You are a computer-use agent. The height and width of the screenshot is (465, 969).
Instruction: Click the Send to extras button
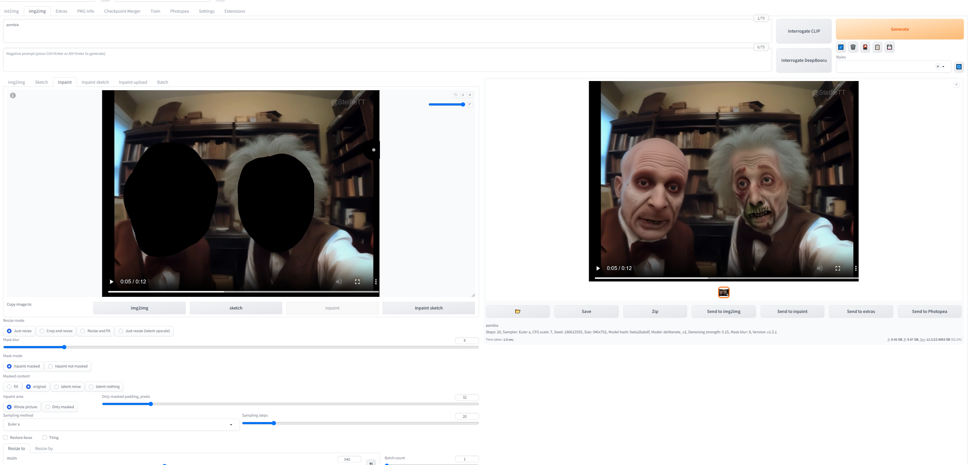pyautogui.click(x=861, y=311)
